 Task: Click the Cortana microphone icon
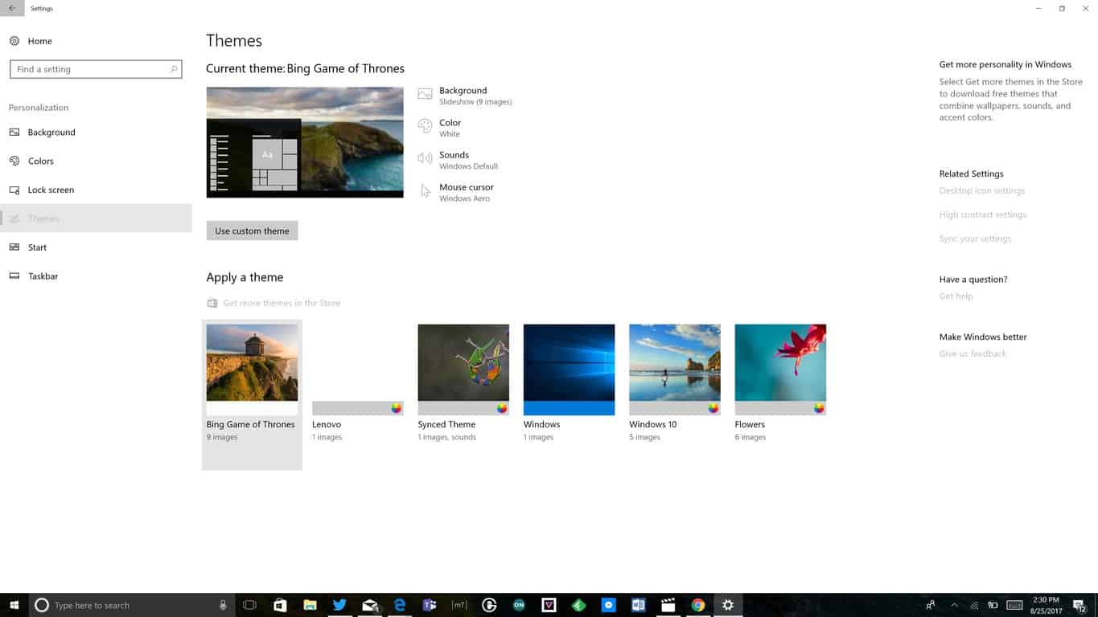[x=223, y=605]
